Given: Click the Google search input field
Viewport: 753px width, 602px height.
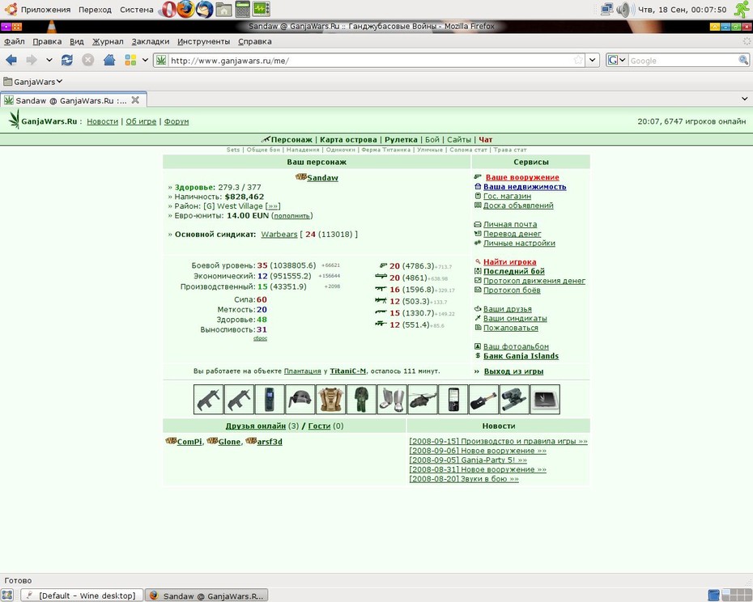Looking at the screenshot, I should [x=683, y=61].
